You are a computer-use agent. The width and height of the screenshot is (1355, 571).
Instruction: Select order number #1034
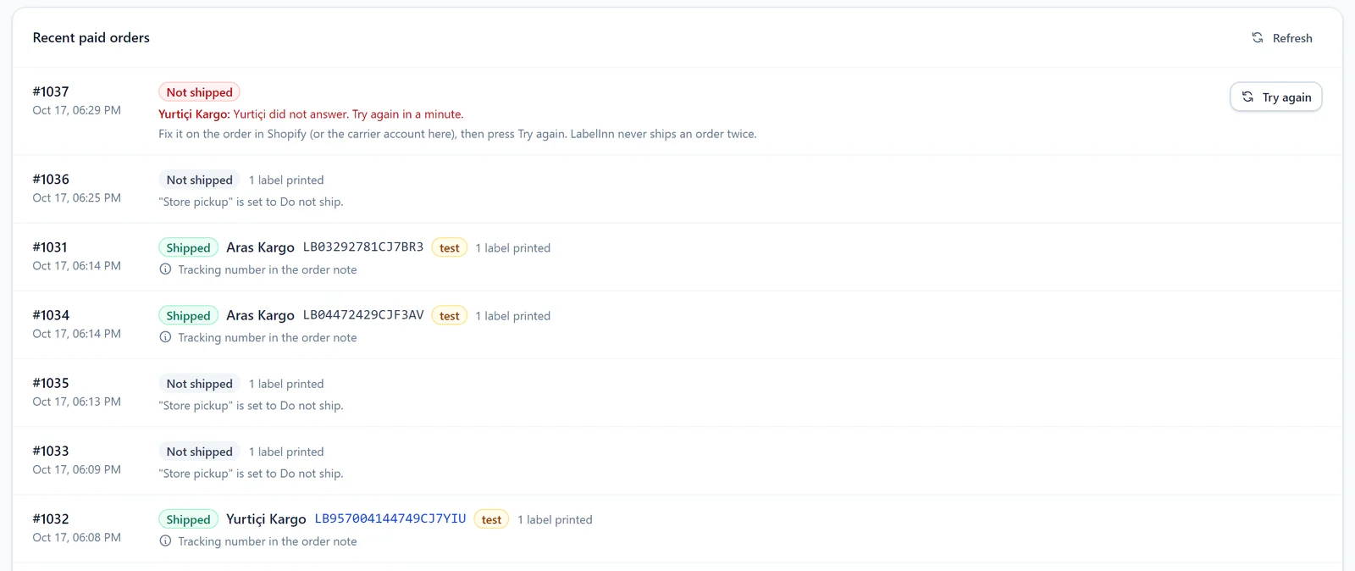pyautogui.click(x=51, y=315)
